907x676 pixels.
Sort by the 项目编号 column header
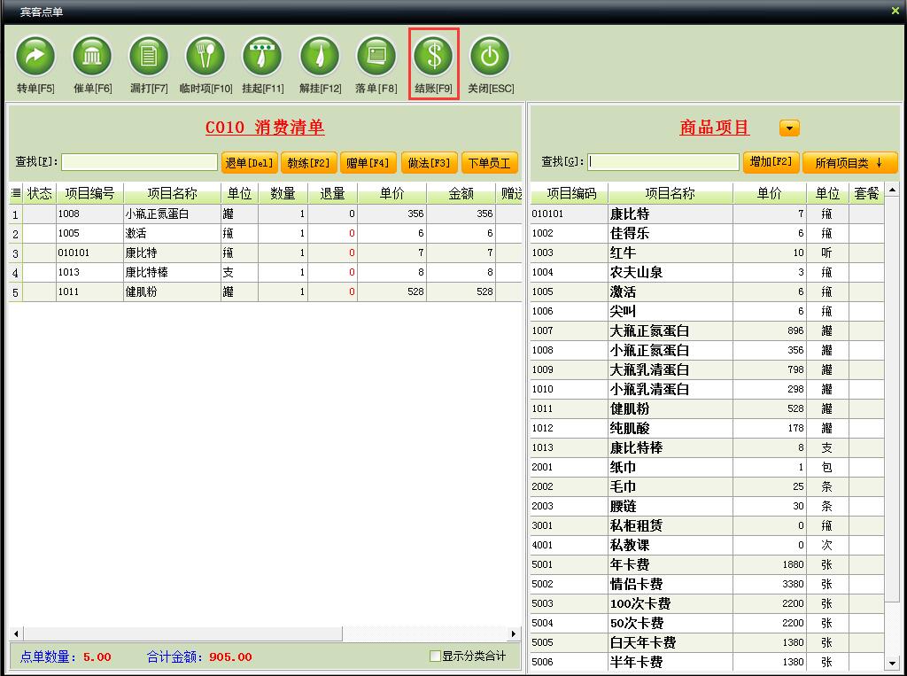pyautogui.click(x=89, y=193)
